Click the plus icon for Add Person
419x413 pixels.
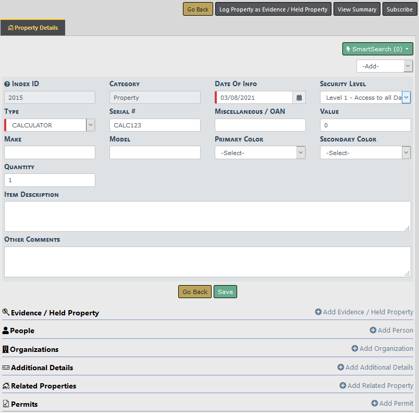(x=373, y=331)
